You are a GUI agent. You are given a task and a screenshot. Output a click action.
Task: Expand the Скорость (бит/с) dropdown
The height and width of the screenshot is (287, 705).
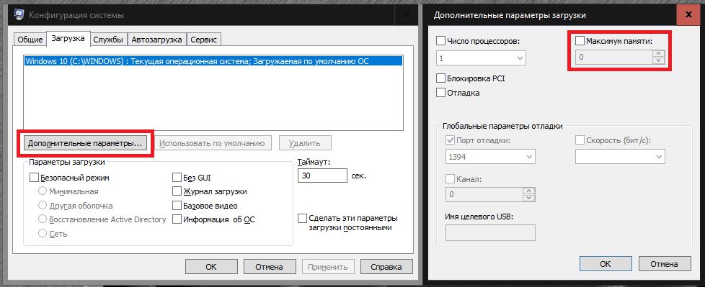pos(620,157)
